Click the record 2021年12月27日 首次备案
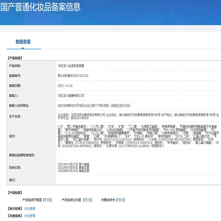Screen dimensions: 221x221 pos(73,164)
